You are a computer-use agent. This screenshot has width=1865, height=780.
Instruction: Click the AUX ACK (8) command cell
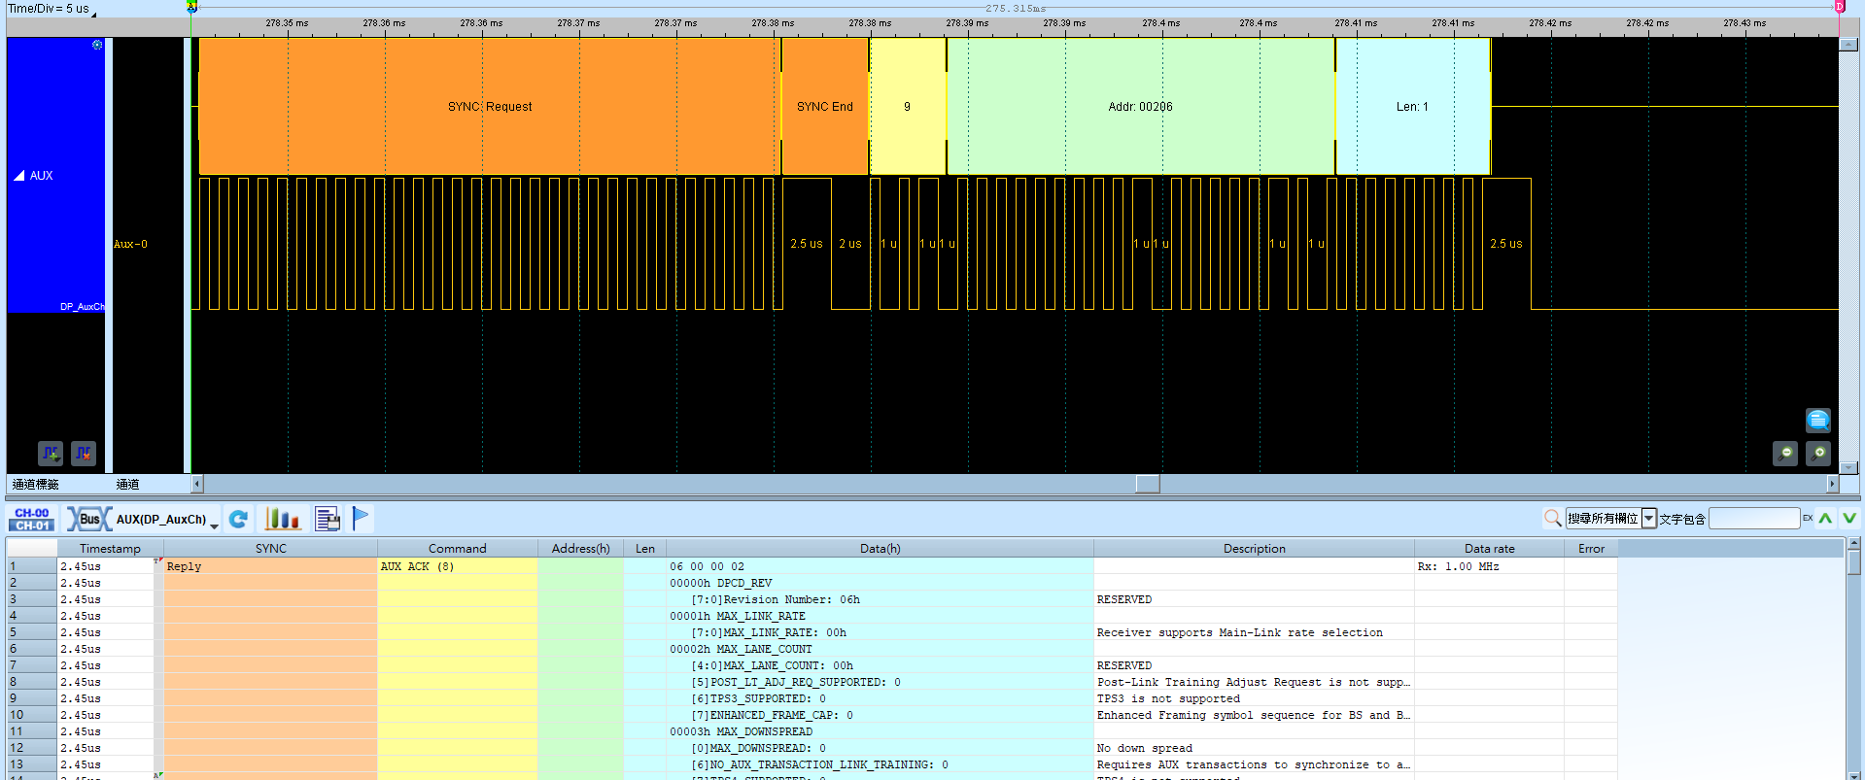(458, 566)
